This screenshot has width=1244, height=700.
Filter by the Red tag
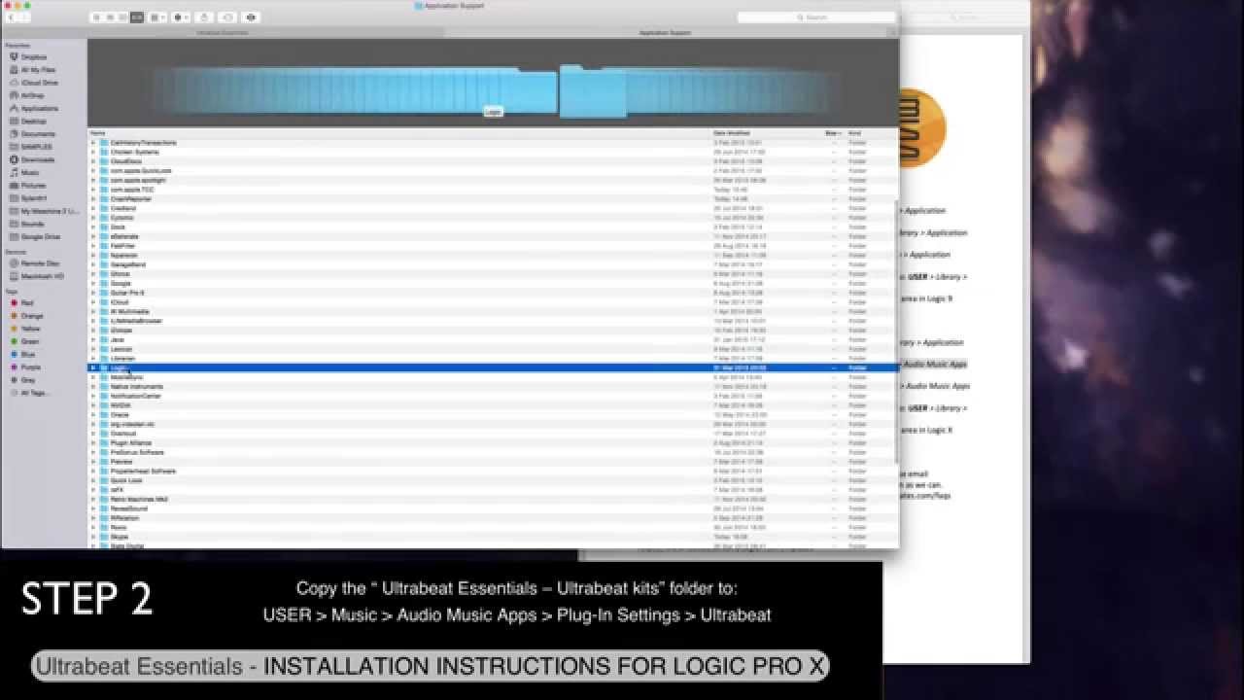tap(27, 303)
